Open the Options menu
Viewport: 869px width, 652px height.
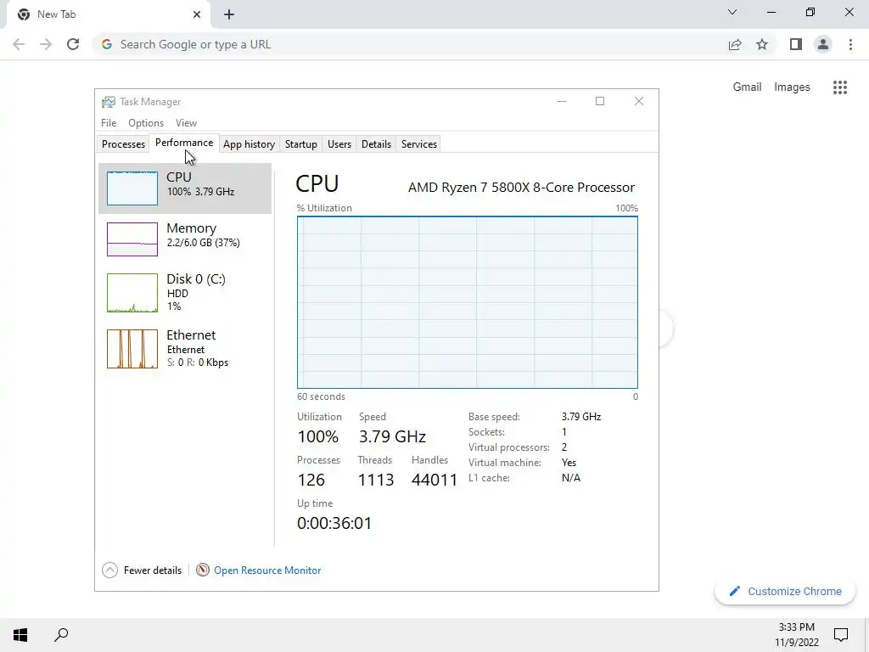[x=146, y=123]
